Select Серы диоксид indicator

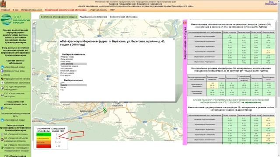click(66, 59)
